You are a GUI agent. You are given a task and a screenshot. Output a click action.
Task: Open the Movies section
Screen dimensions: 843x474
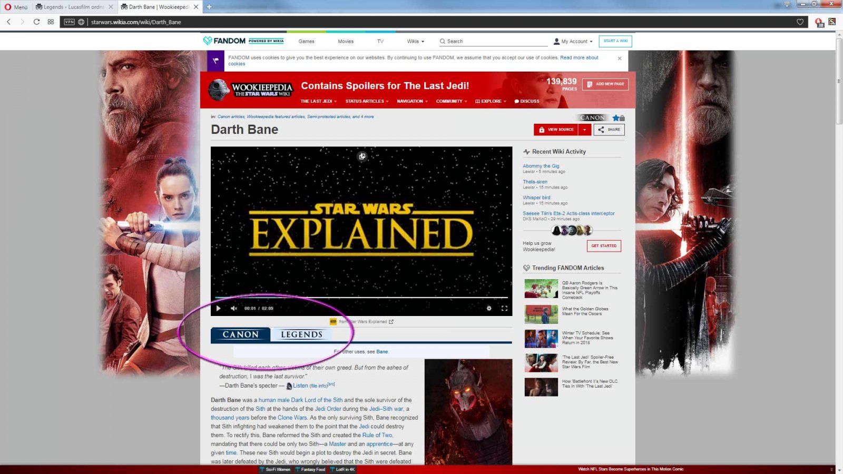[346, 41]
